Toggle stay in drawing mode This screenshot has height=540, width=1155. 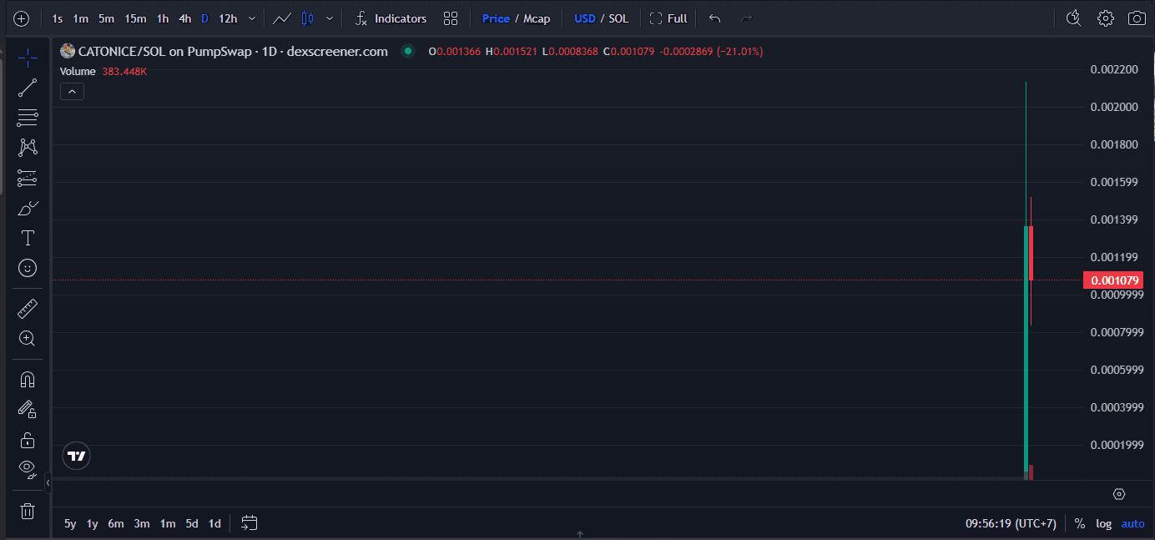[28, 410]
